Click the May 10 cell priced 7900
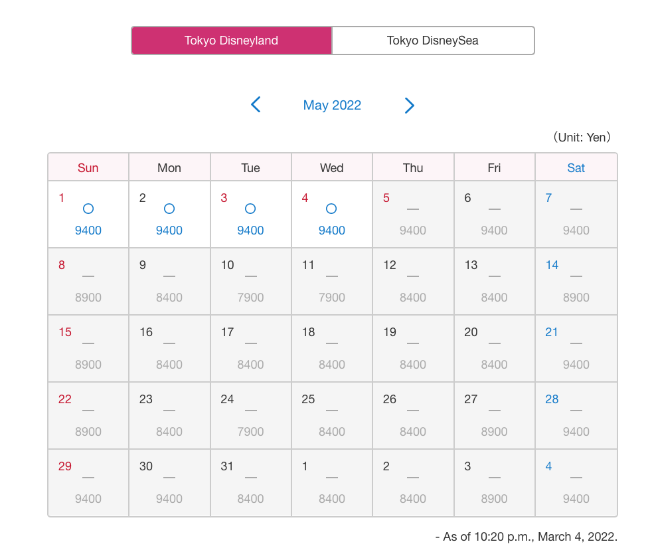 pyautogui.click(x=251, y=282)
